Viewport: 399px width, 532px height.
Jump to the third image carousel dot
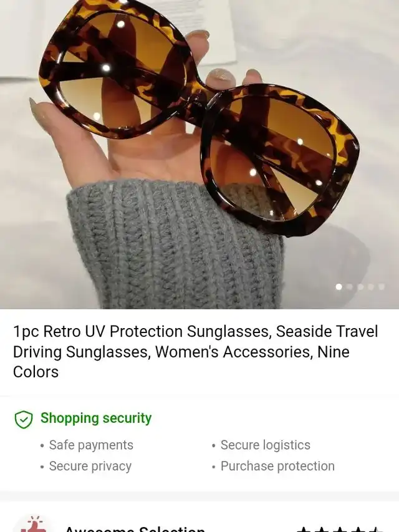[360, 287]
